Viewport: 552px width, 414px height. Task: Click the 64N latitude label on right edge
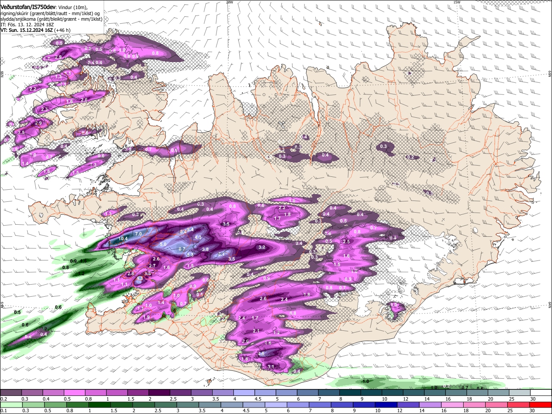pyautogui.click(x=549, y=305)
